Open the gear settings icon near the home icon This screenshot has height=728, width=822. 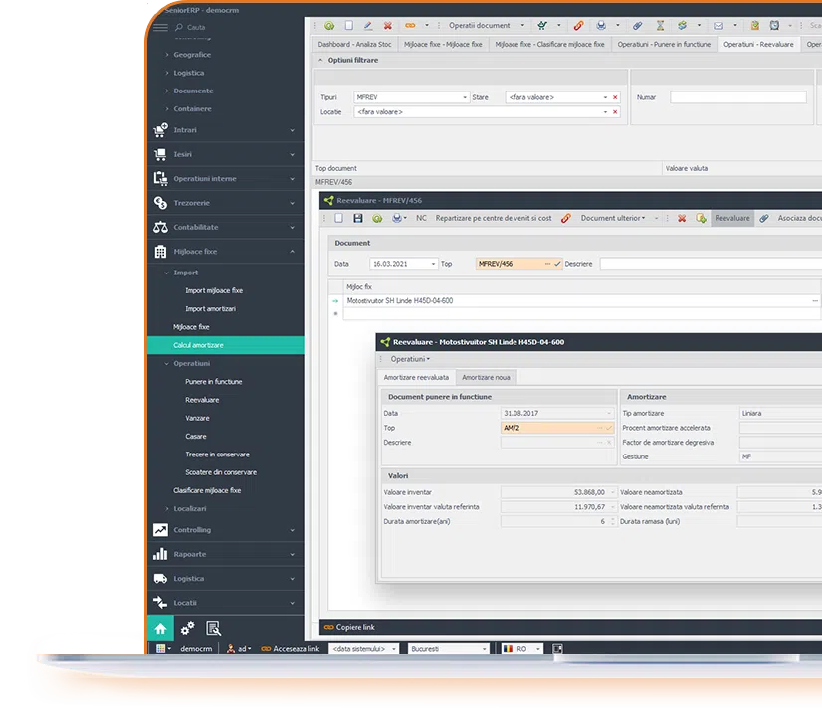tap(185, 628)
